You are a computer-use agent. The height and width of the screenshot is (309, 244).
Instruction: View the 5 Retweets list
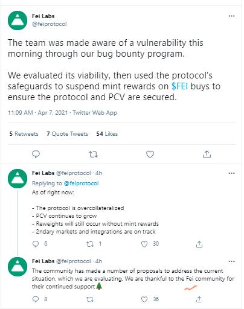pos(24,134)
